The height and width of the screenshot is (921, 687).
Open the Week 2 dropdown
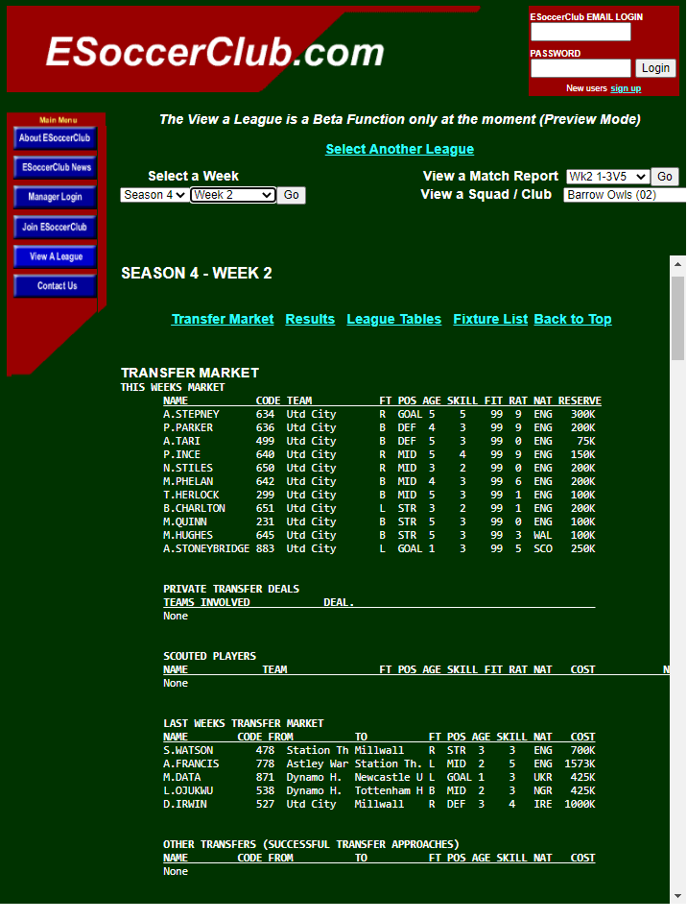[233, 195]
